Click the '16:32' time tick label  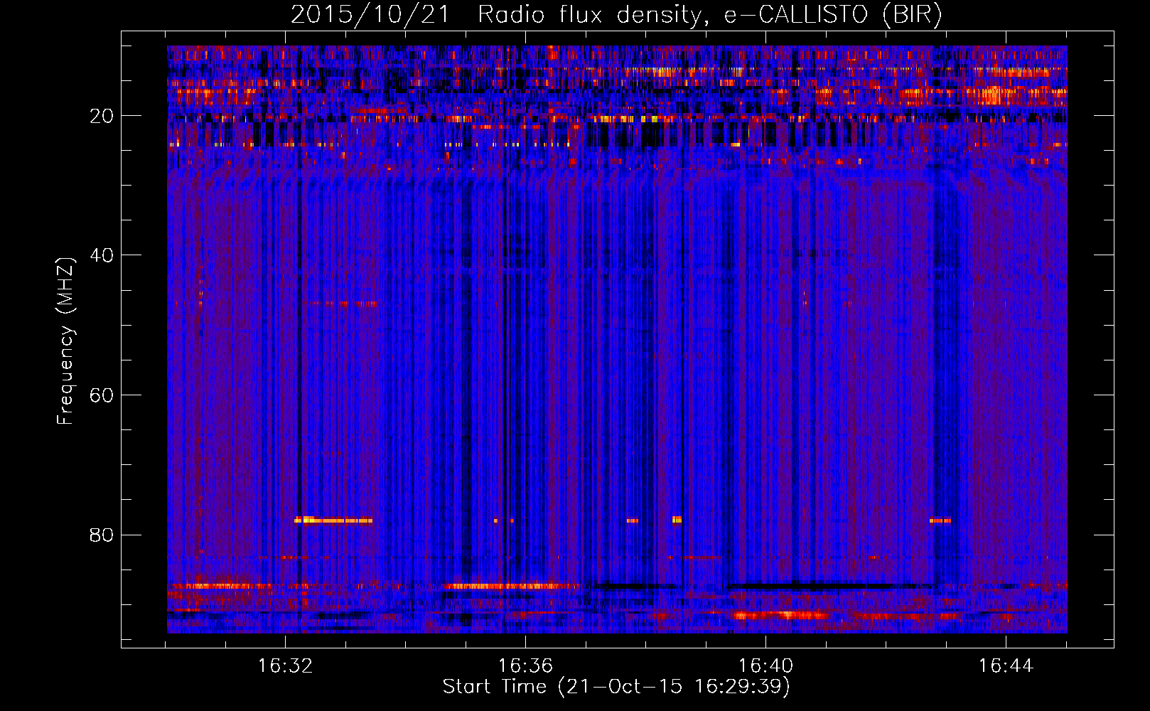285,665
